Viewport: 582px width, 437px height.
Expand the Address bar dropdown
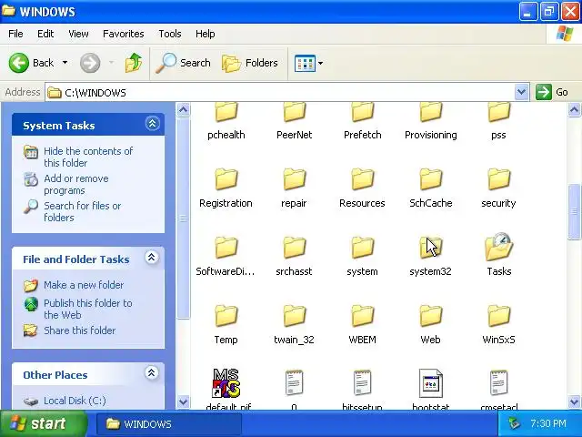521,92
